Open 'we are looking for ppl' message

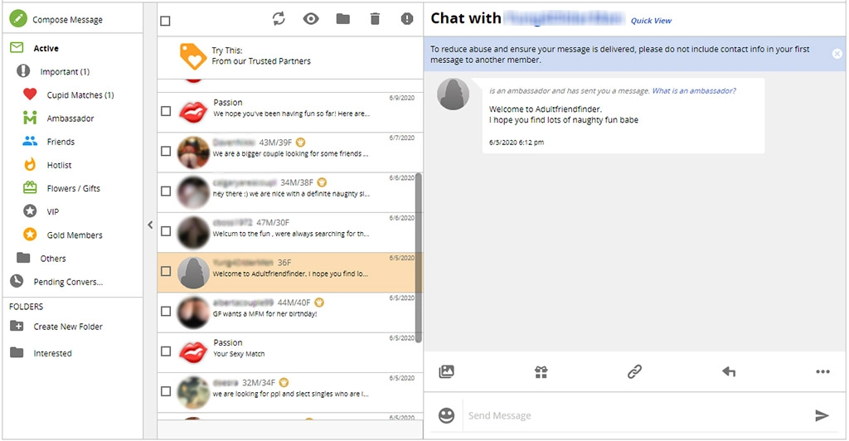pyautogui.click(x=290, y=393)
